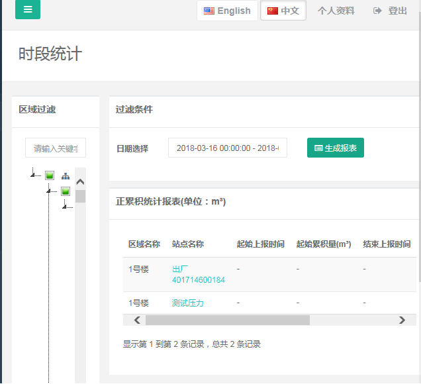This screenshot has width=421, height=384.
Task: Open 个人资料 profile page
Action: (x=336, y=11)
